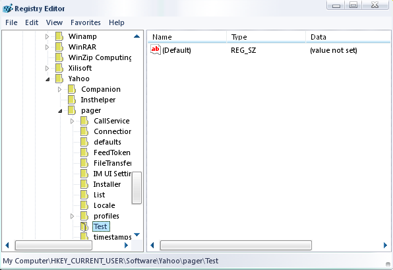Click the profiles folder icon

(84, 216)
